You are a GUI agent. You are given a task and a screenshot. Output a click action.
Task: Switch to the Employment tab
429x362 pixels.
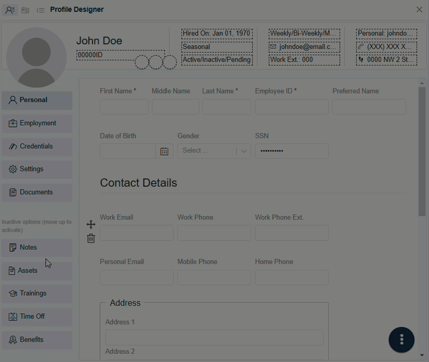pyautogui.click(x=37, y=123)
